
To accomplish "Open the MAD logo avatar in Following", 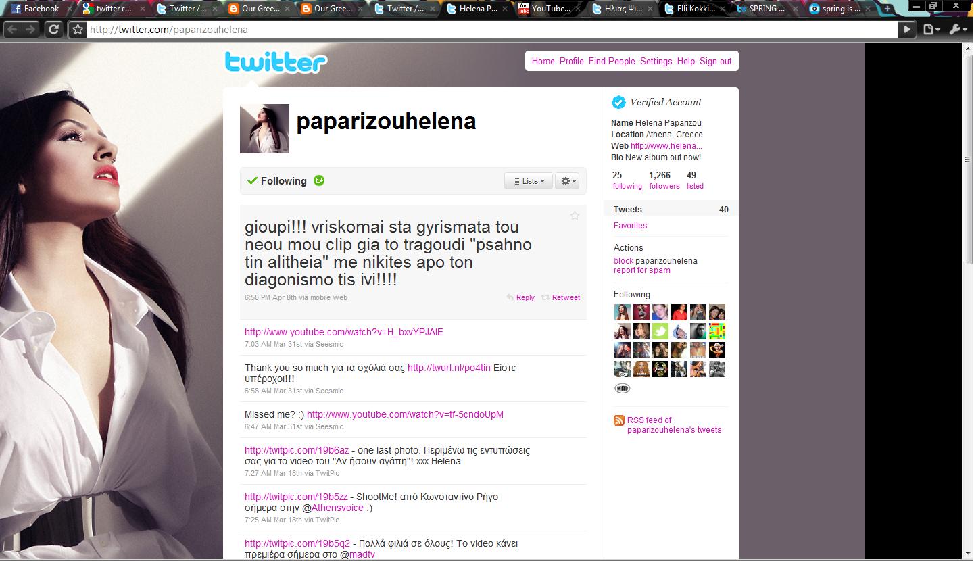I will coord(623,388).
